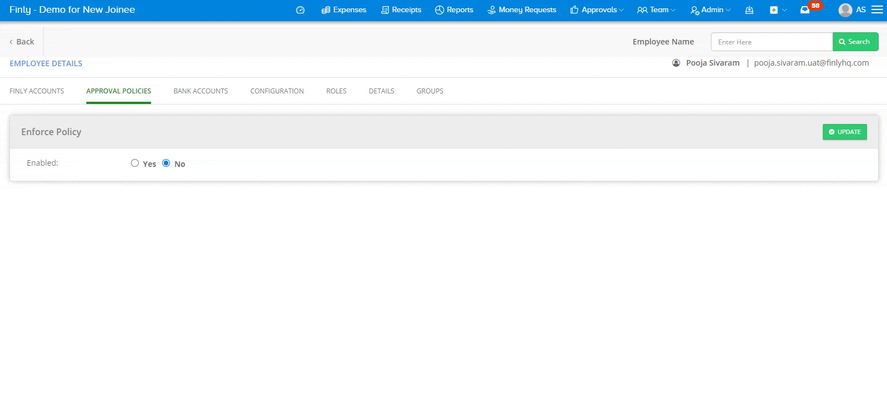Image resolution: width=887 pixels, height=416 pixels.
Task: Switch to the Roles tab
Action: pos(337,91)
